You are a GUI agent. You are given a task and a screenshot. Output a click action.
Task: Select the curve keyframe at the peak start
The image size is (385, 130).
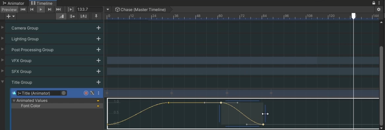pyautogui.click(x=169, y=102)
